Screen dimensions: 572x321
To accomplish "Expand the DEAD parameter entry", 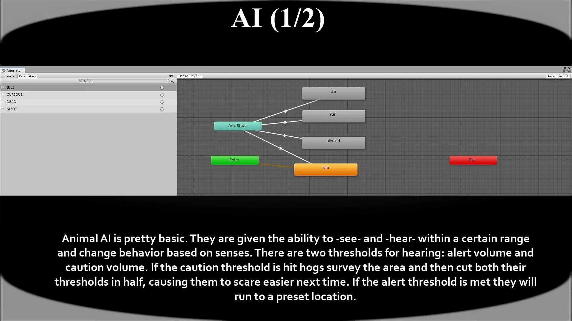I will (3, 102).
